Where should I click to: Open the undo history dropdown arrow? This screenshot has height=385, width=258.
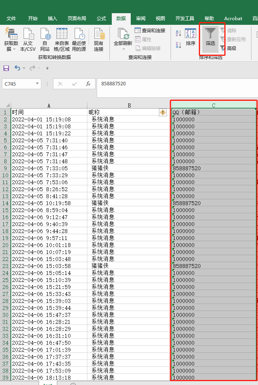[24, 68]
